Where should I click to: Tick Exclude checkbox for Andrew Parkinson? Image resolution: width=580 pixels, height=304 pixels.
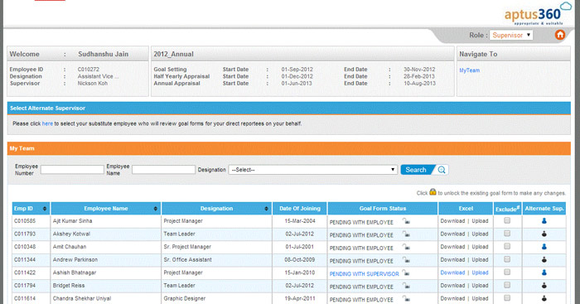(507, 259)
